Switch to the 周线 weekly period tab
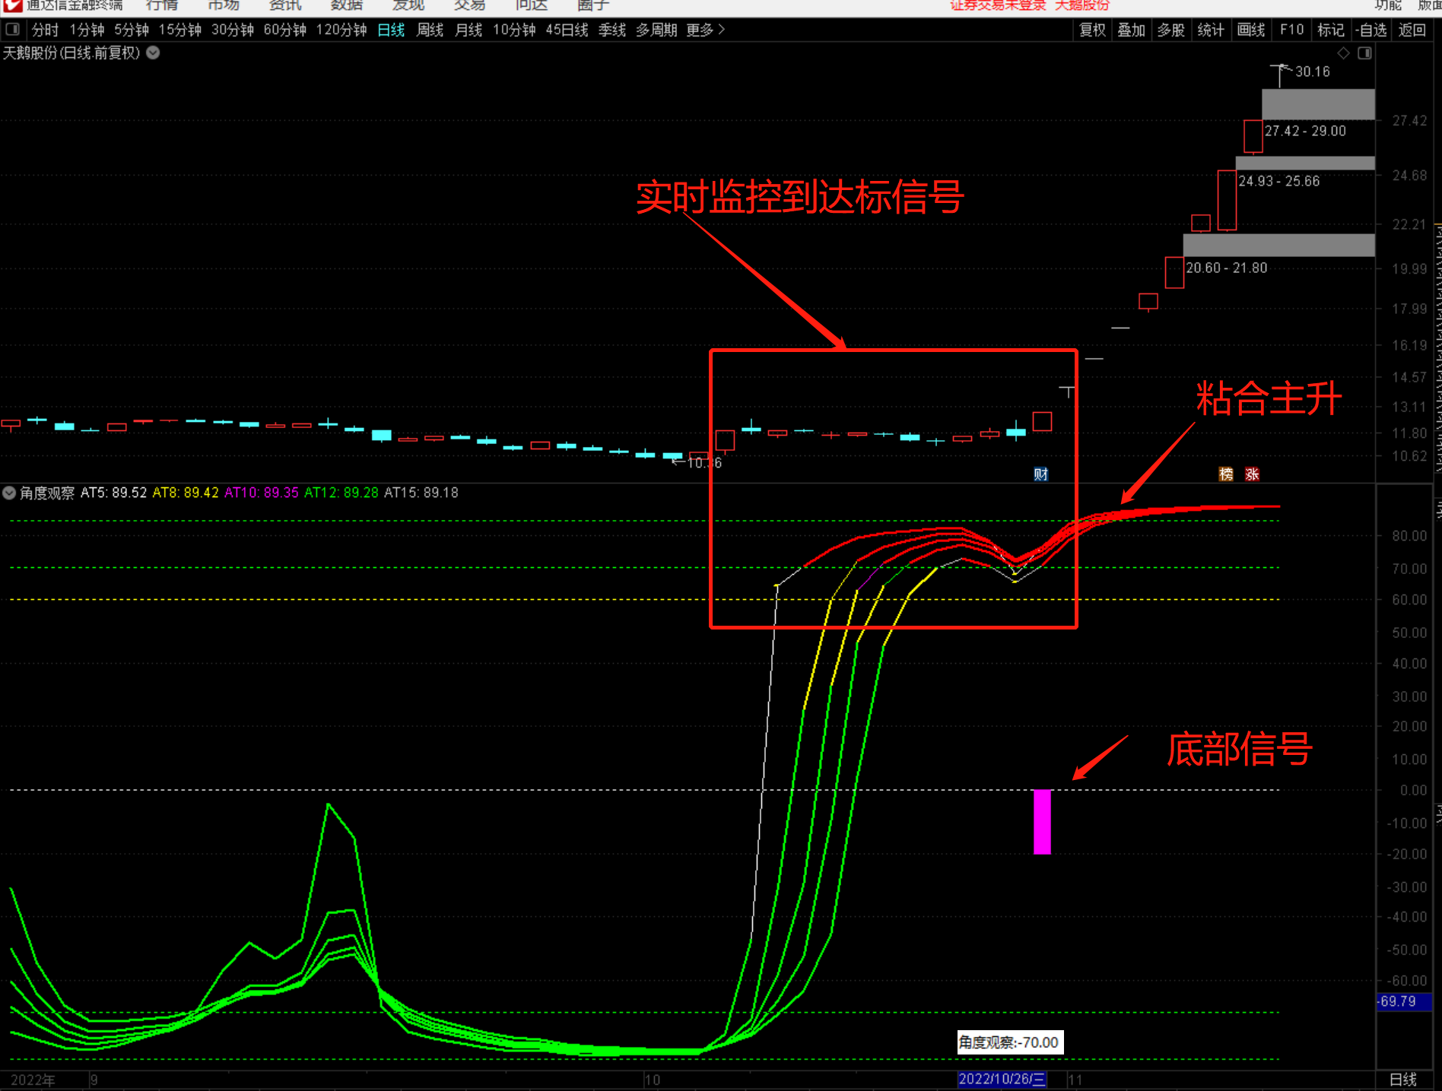Viewport: 1442px width, 1091px height. (430, 30)
